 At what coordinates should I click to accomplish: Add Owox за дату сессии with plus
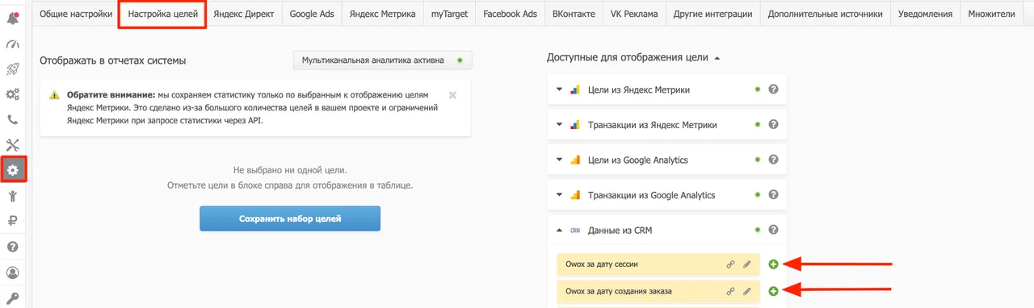(773, 264)
